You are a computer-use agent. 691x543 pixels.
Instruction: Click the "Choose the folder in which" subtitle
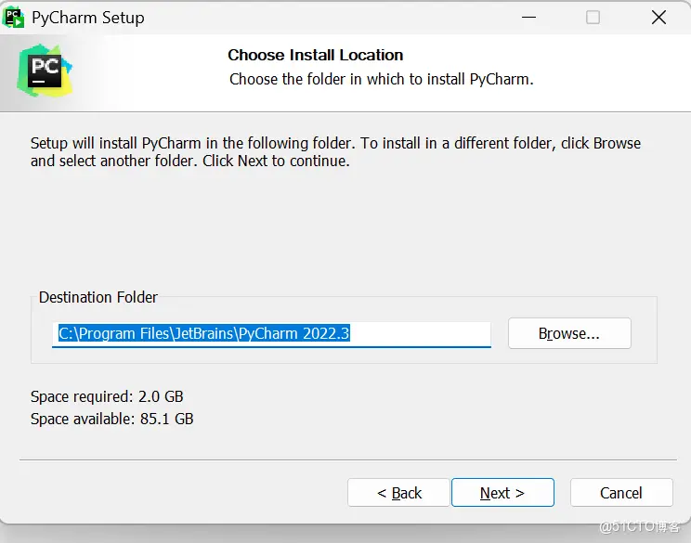click(381, 80)
